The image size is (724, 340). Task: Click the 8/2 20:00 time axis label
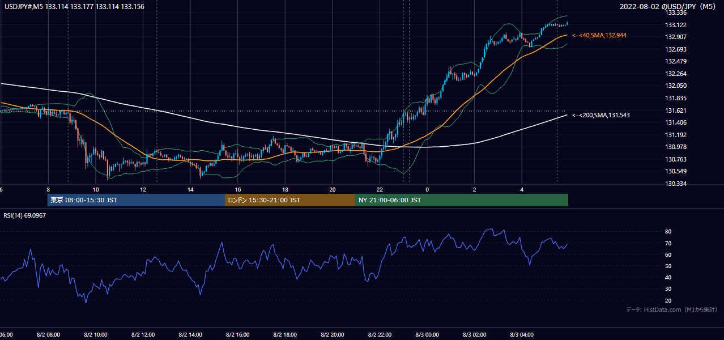tap(333, 335)
